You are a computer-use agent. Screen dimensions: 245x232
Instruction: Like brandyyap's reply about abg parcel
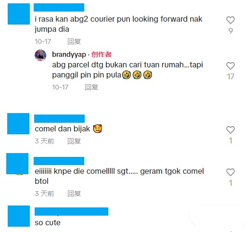(x=231, y=66)
